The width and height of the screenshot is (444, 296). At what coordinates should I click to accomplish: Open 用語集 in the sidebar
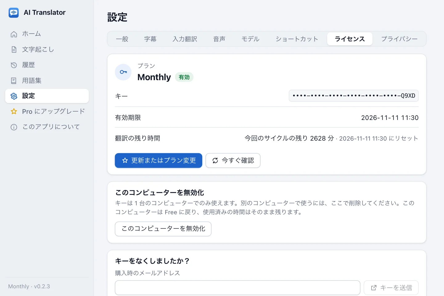point(47,80)
